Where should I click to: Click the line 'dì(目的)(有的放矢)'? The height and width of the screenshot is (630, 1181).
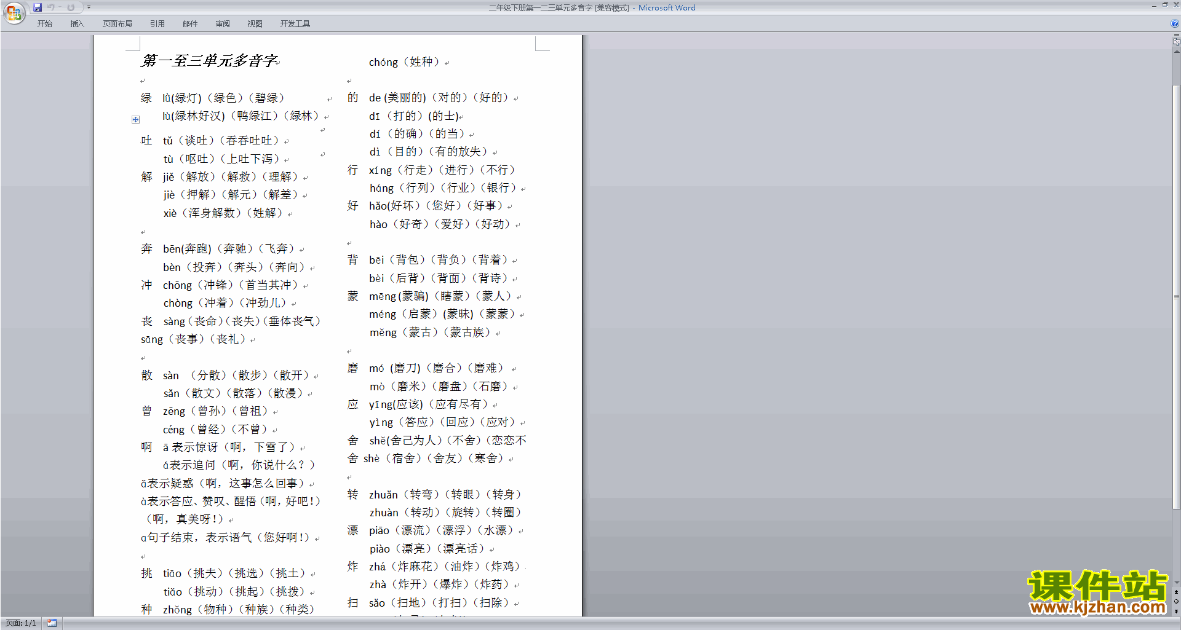(428, 152)
